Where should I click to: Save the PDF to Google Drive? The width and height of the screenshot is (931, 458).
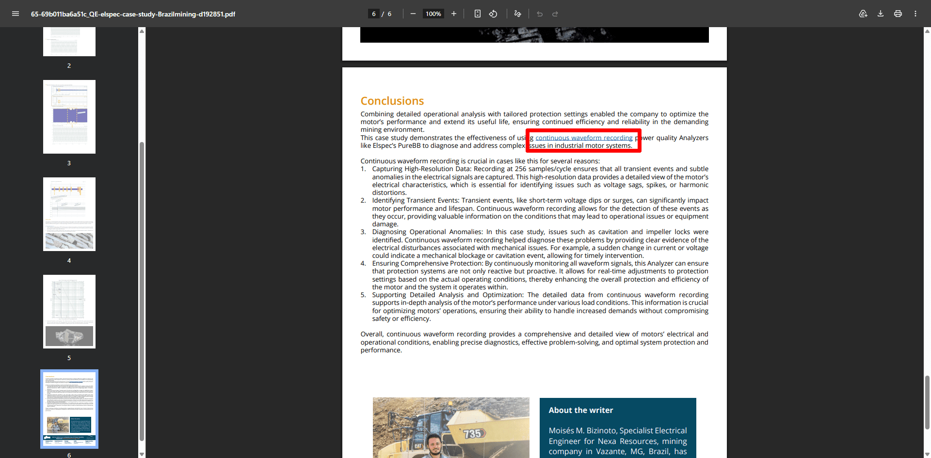(x=863, y=14)
